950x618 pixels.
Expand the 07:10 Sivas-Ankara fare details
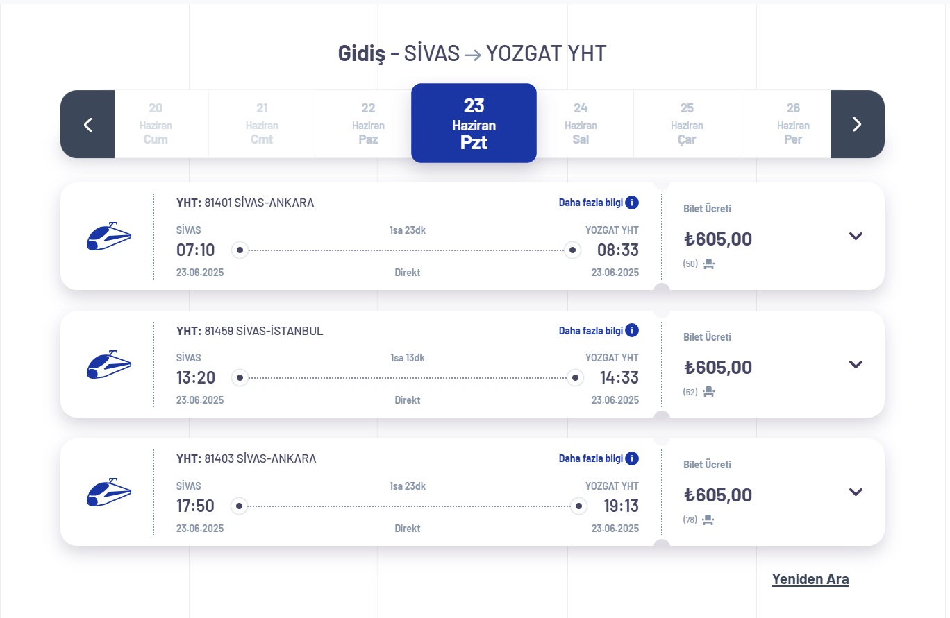pos(856,236)
